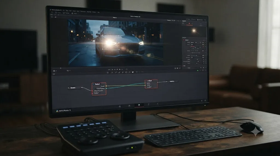Click the numeric field at the first Inspector row's right
The height and width of the screenshot is (156, 280).
point(203,43)
